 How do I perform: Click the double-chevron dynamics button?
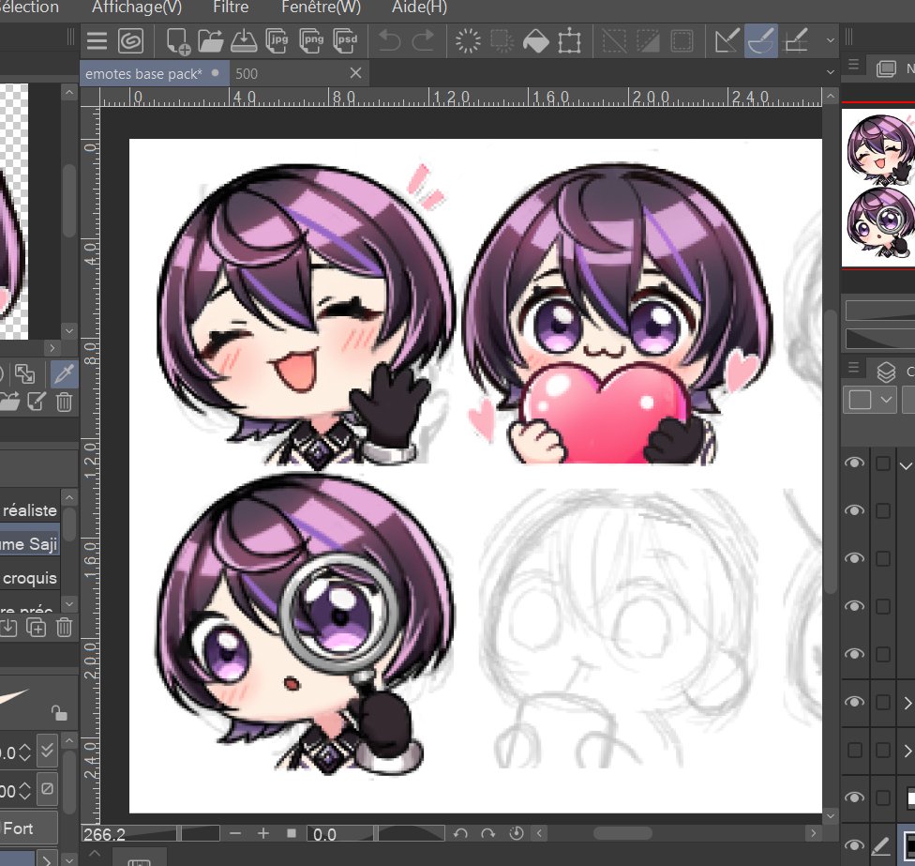click(x=47, y=751)
